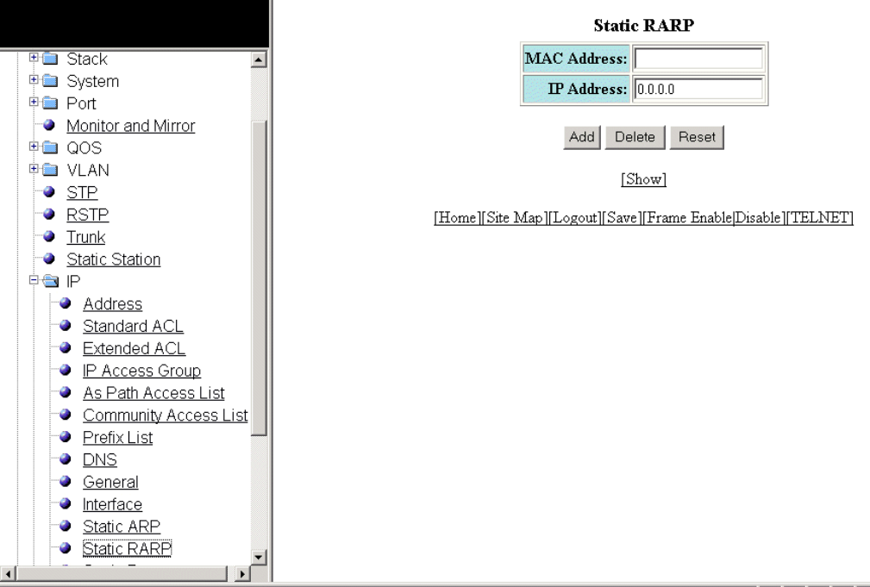The image size is (870, 587).
Task: Expand the Port folder node
Action: (x=34, y=102)
